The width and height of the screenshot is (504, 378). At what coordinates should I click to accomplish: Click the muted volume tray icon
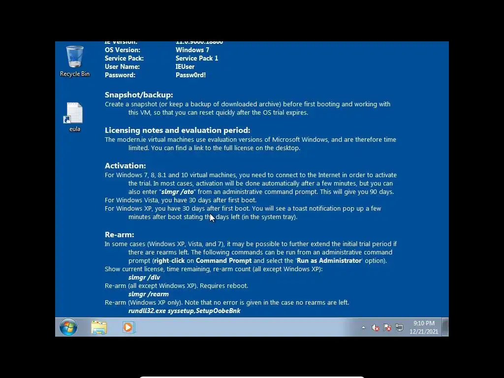coord(375,327)
